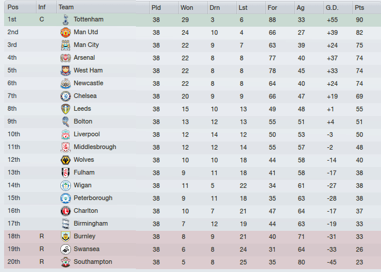Click the Tottenham club crest icon
The width and height of the screenshot is (381, 272).
pyautogui.click(x=66, y=20)
